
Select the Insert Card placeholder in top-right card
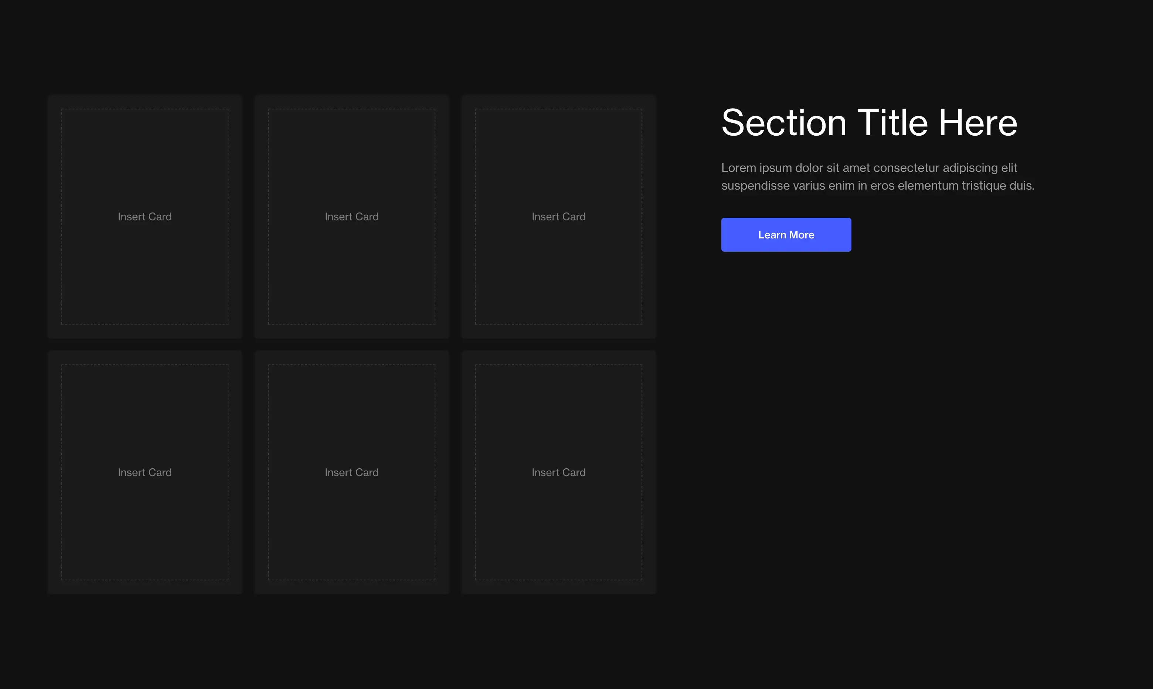pyautogui.click(x=558, y=217)
